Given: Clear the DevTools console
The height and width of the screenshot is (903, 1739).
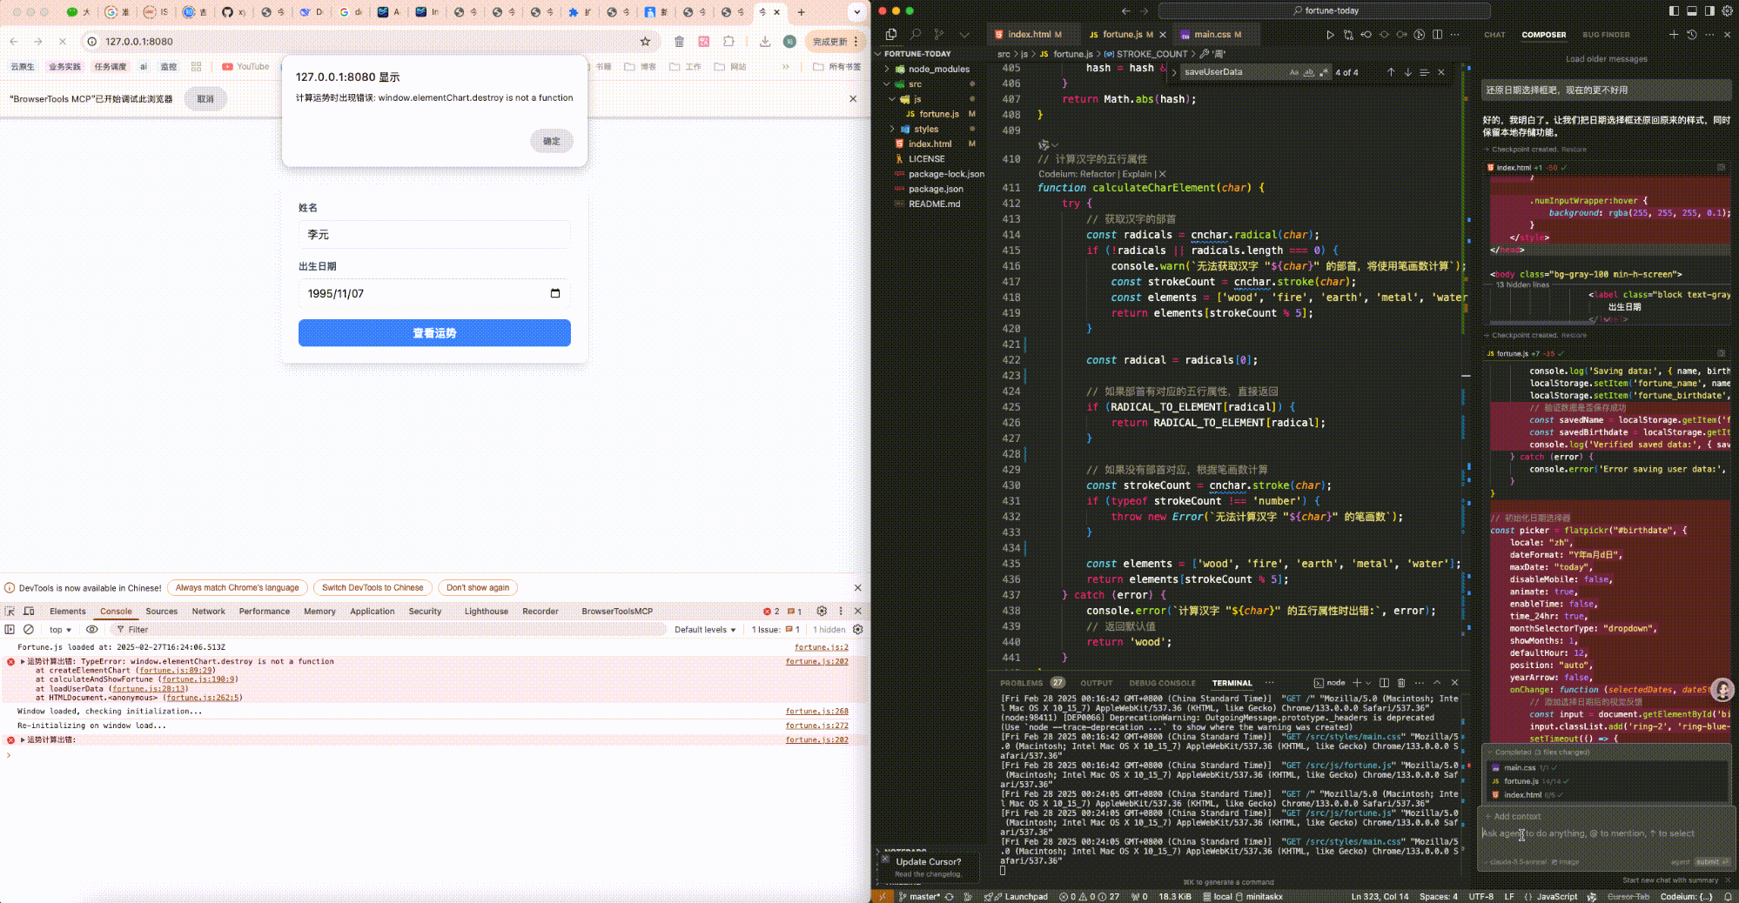Looking at the screenshot, I should point(29,629).
